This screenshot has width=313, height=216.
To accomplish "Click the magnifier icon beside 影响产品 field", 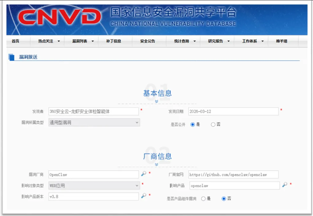I will coord(285,185).
